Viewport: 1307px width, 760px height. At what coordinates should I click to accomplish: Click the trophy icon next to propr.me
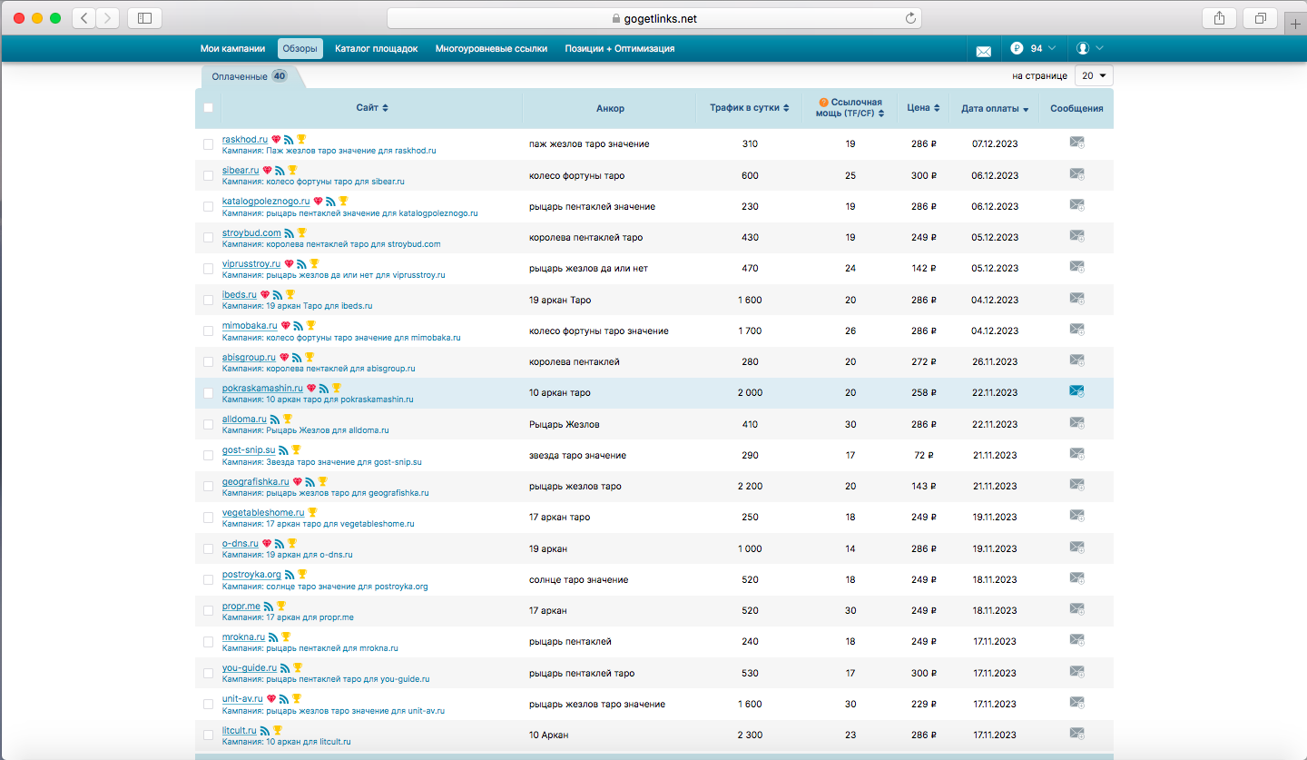(x=281, y=606)
